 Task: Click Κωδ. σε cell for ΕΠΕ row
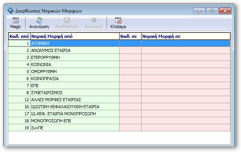point(130,86)
